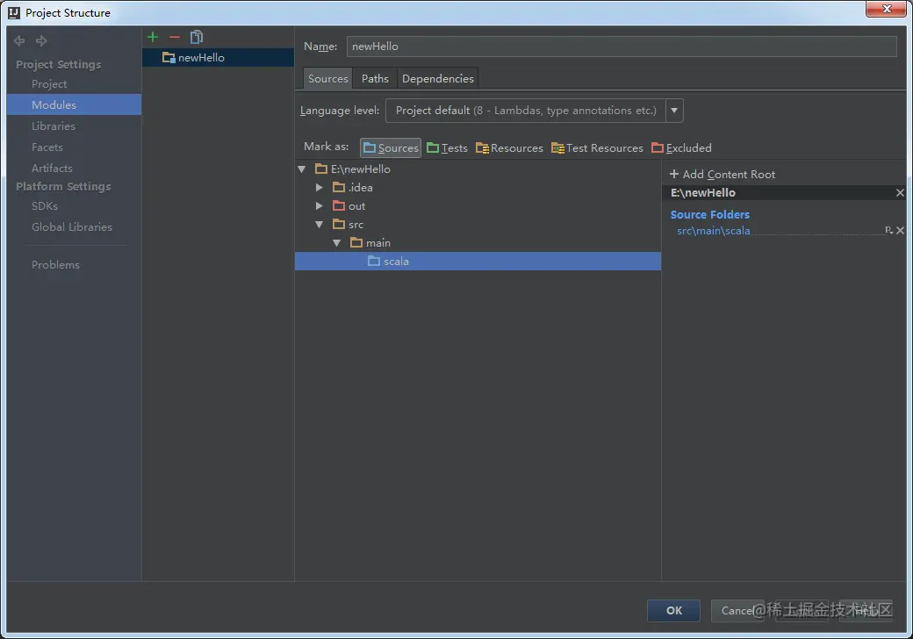Click the Language level dropdown arrow
The height and width of the screenshot is (639, 913).
pyautogui.click(x=674, y=111)
